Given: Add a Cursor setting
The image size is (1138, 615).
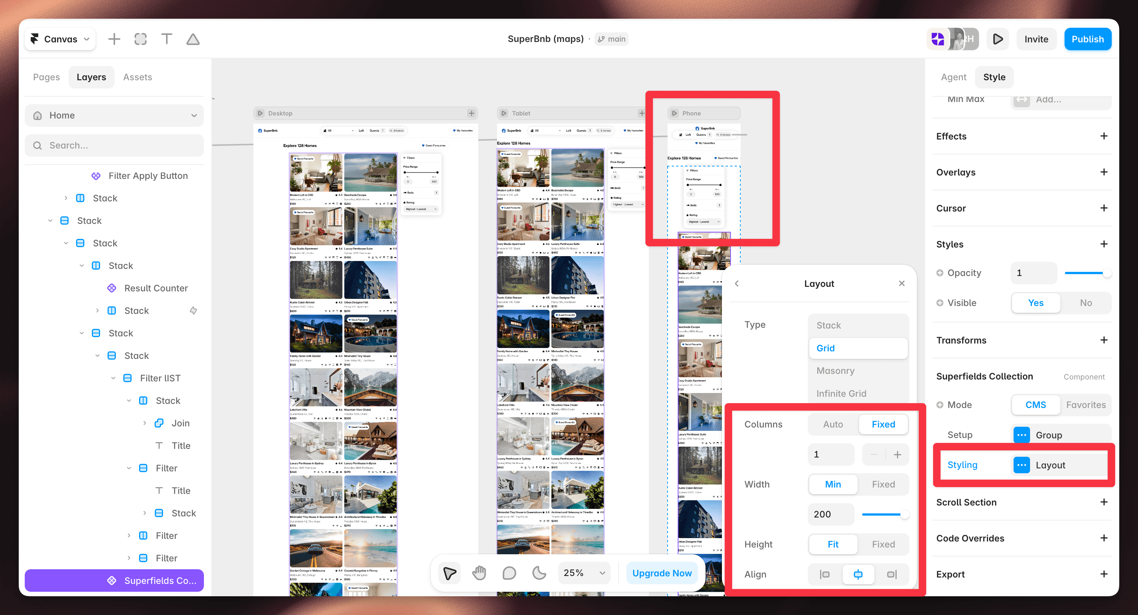Looking at the screenshot, I should [x=1104, y=208].
